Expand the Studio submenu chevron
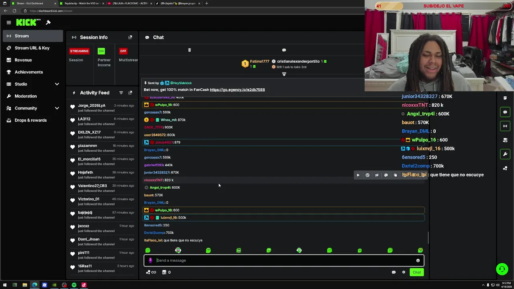Screen dimensions: 514x289 (x=57, y=84)
